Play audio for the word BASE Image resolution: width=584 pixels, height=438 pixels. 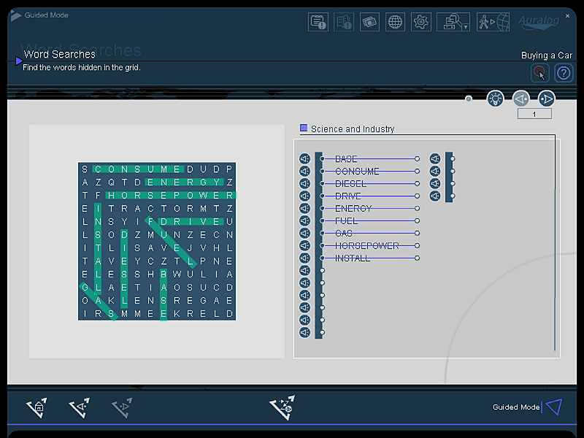(304, 158)
